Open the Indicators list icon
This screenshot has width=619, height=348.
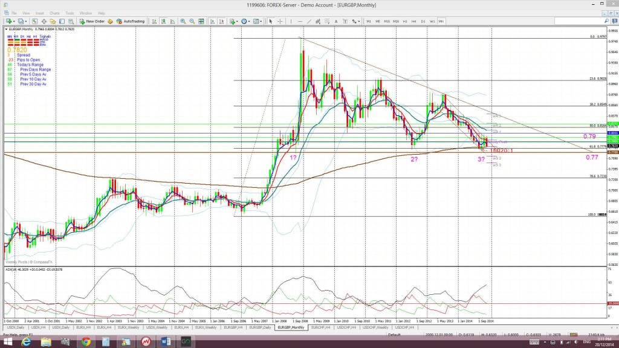232,21
